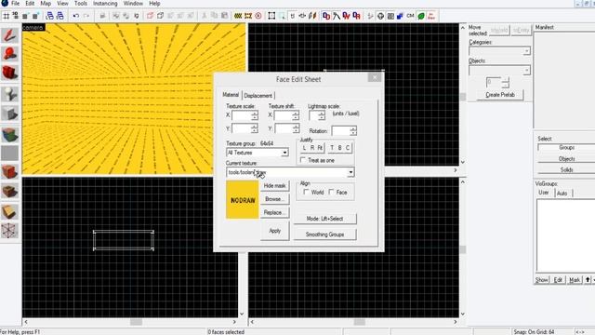Check the World align checkbox
Screen dimensions: 595x335
(x=306, y=193)
